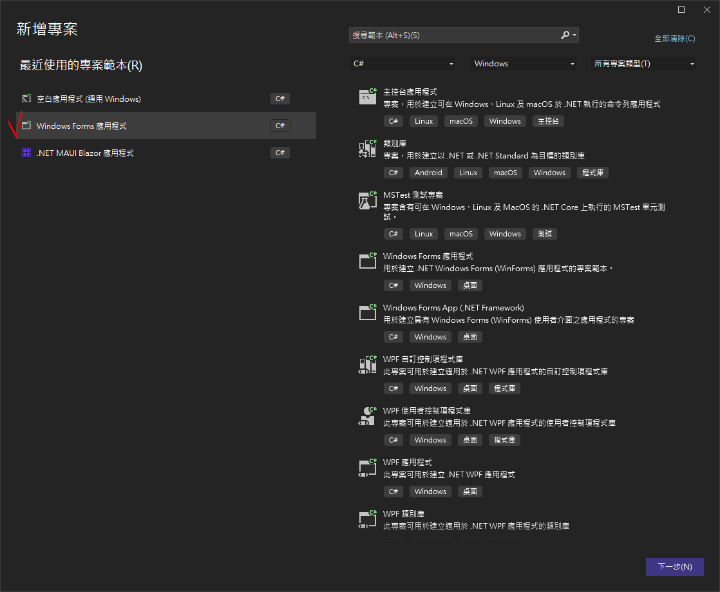Close the 新增專案 dialog window
The height and width of the screenshot is (592, 720).
[x=707, y=10]
